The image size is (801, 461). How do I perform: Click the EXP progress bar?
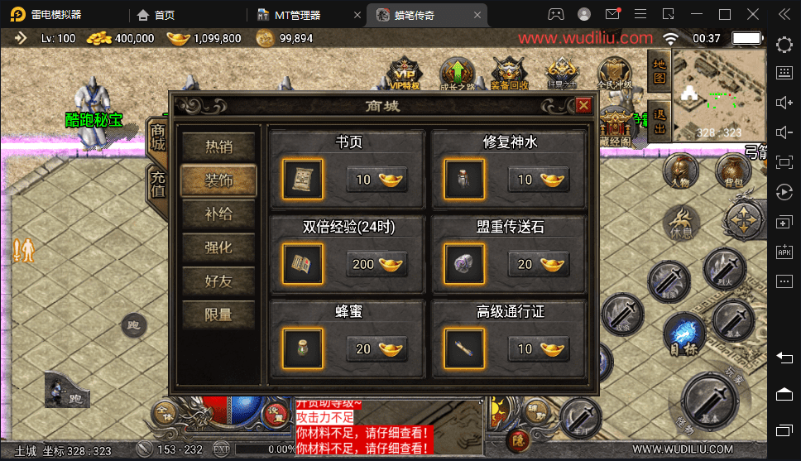264,449
